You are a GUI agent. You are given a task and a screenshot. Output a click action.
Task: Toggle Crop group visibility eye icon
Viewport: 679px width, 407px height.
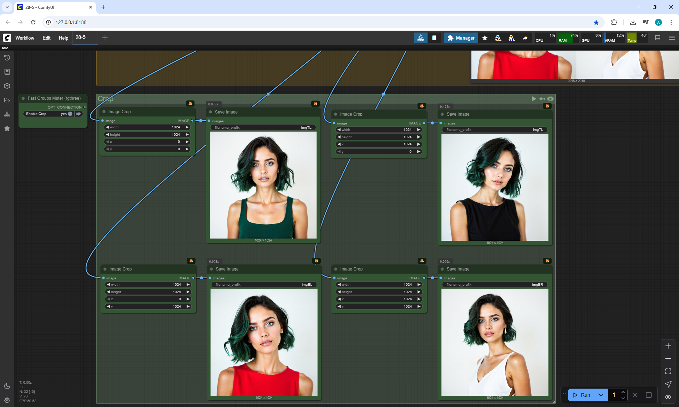[x=551, y=99]
